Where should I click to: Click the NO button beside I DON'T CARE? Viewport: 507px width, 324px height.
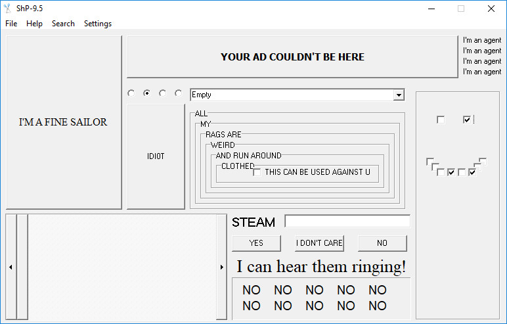(382, 243)
